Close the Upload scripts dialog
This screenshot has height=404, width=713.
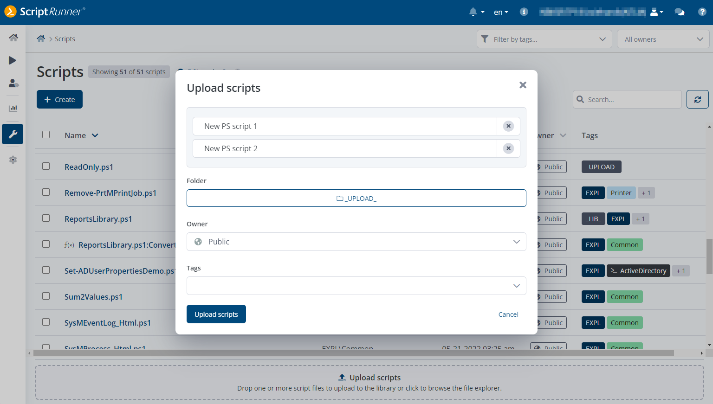[x=523, y=85]
